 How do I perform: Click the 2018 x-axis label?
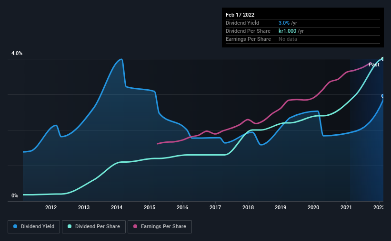point(248,207)
